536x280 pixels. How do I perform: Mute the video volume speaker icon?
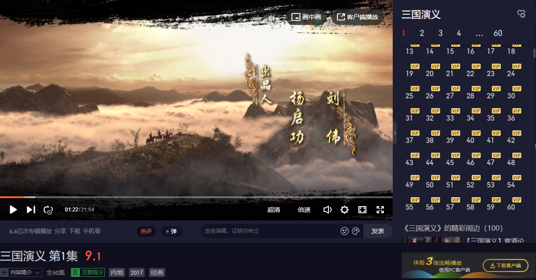(x=327, y=210)
